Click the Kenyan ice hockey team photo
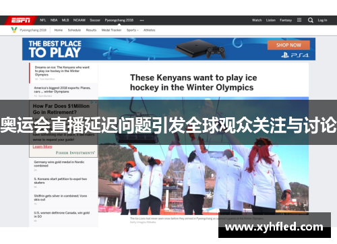Image resolution: width=337 pixels, height=244 pixels. [204, 156]
